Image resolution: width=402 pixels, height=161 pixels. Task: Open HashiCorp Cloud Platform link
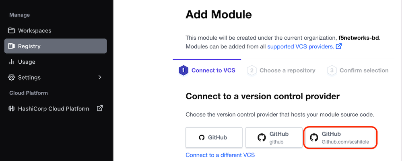click(54, 109)
